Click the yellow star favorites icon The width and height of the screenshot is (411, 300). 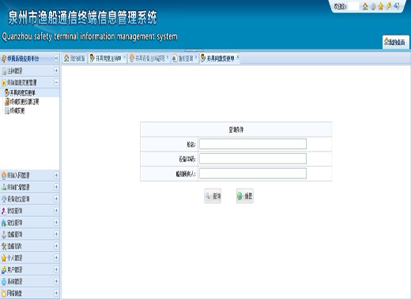381,6
